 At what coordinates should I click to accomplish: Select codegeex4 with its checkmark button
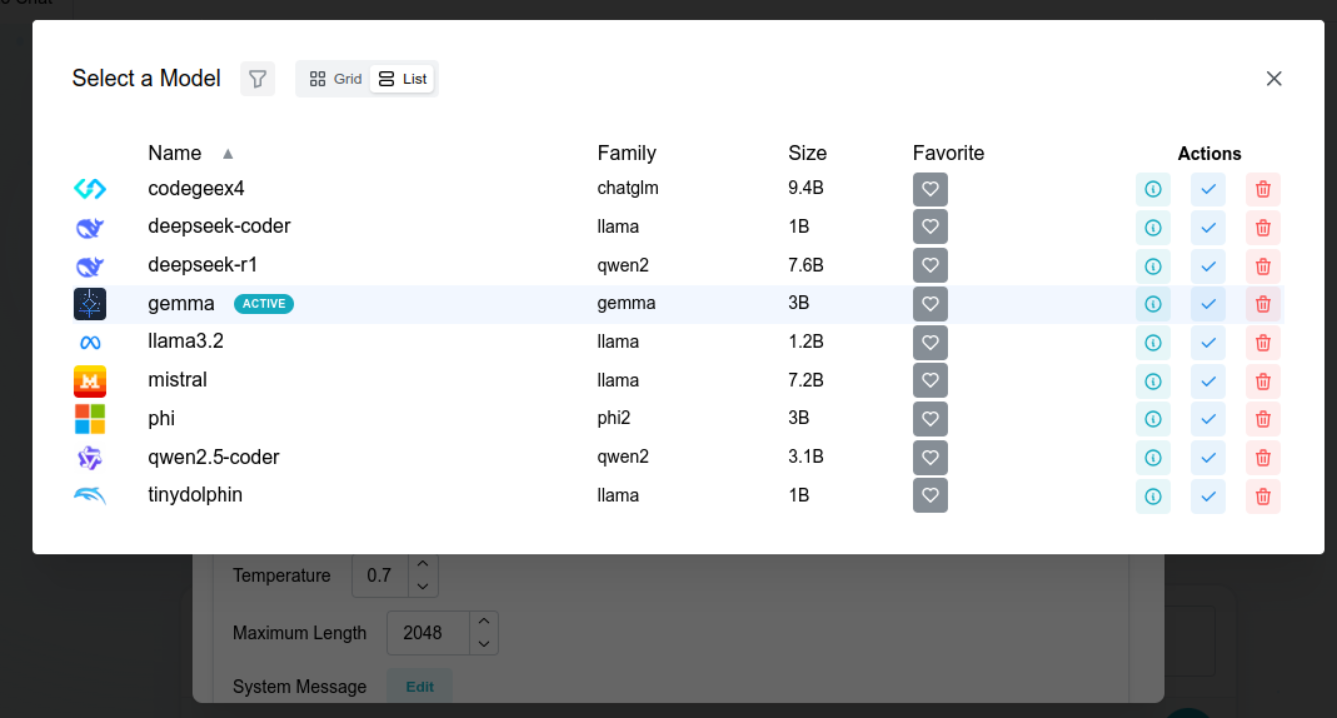point(1208,189)
